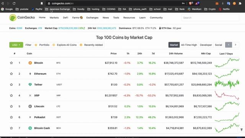Click the next page arrow button
Viewport: 245px width, 138px height.
(235, 45)
